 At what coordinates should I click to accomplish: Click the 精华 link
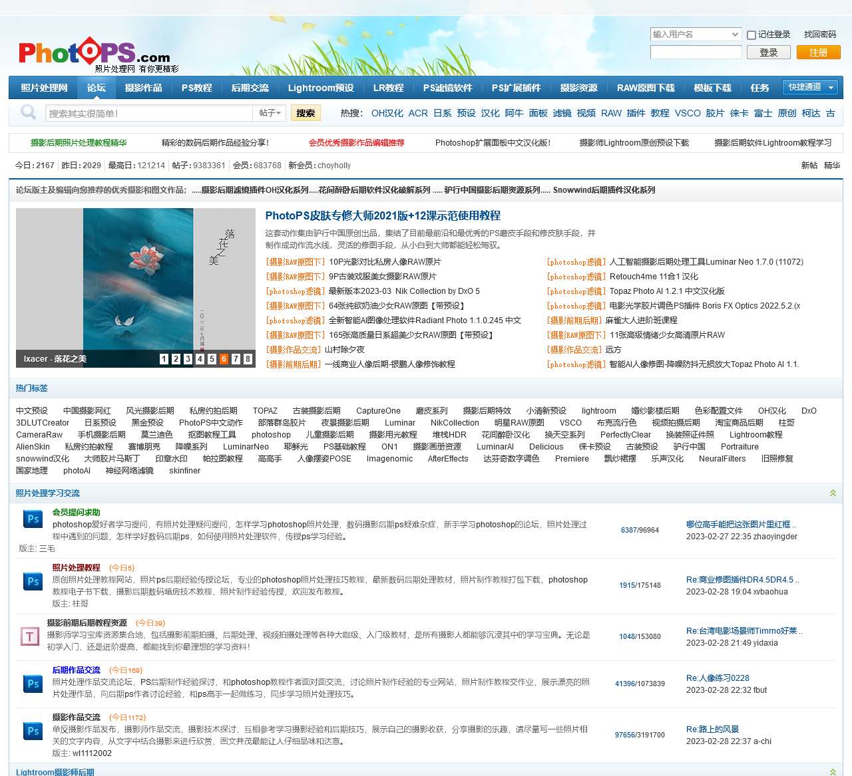(832, 166)
